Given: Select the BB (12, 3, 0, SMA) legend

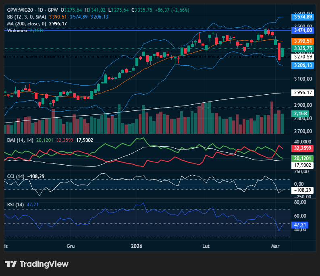Looking at the screenshot, I should pyautogui.click(x=27, y=17).
